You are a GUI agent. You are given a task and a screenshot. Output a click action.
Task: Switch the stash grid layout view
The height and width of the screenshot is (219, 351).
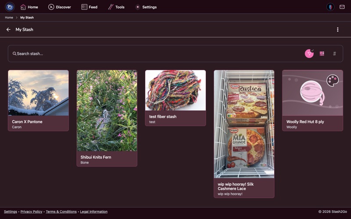click(x=322, y=53)
